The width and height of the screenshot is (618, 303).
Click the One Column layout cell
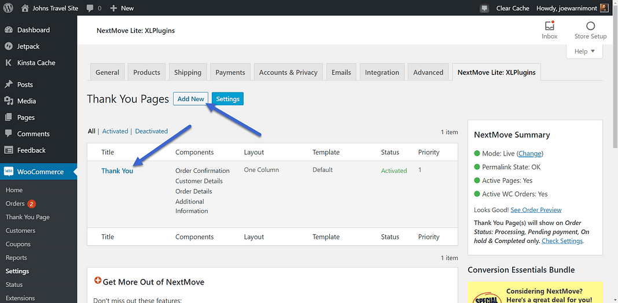pyautogui.click(x=262, y=170)
